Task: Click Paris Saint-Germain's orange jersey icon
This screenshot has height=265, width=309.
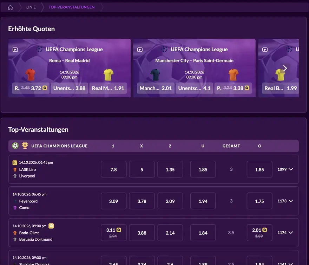Action: (x=233, y=75)
